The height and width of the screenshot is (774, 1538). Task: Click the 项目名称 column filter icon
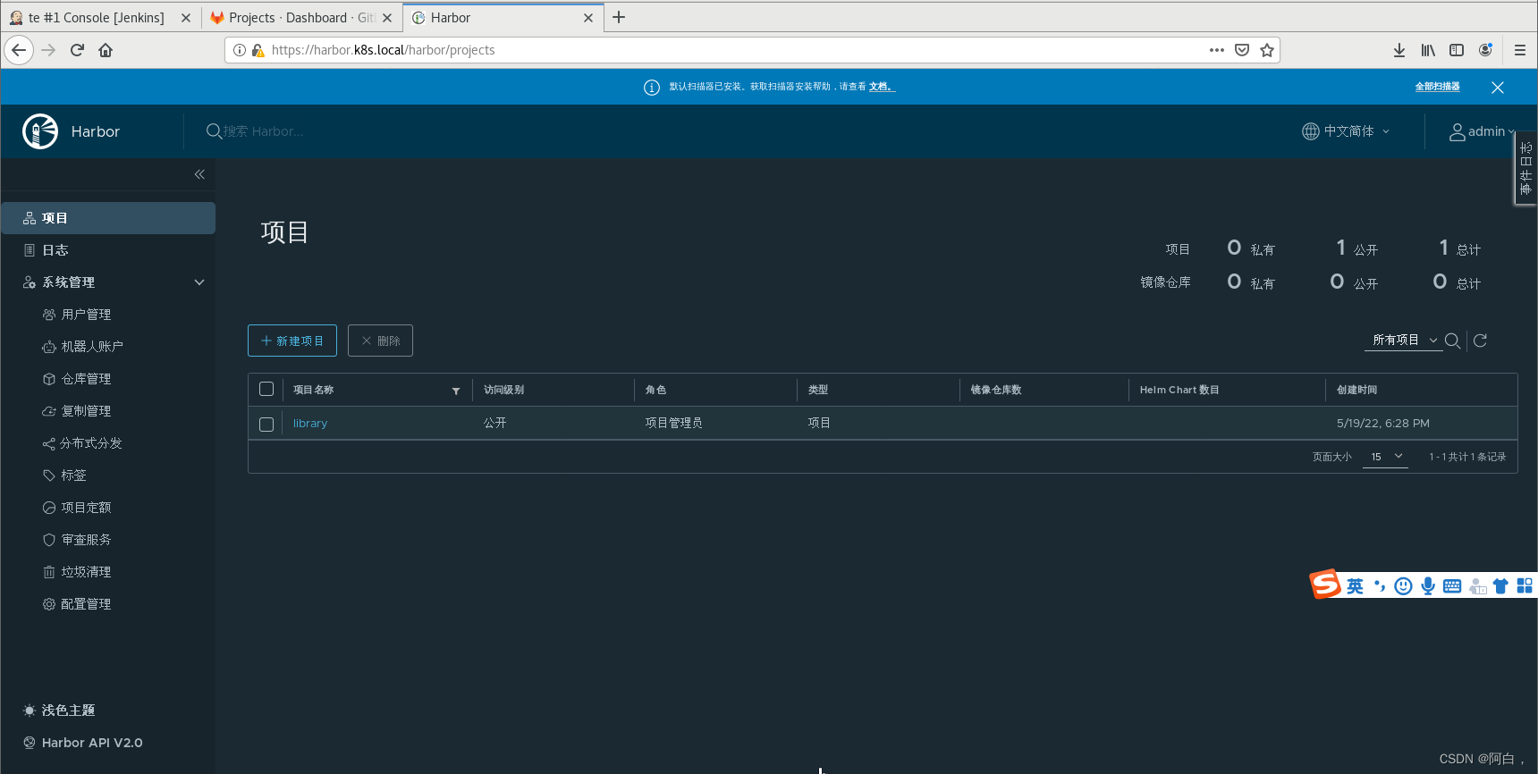point(456,391)
